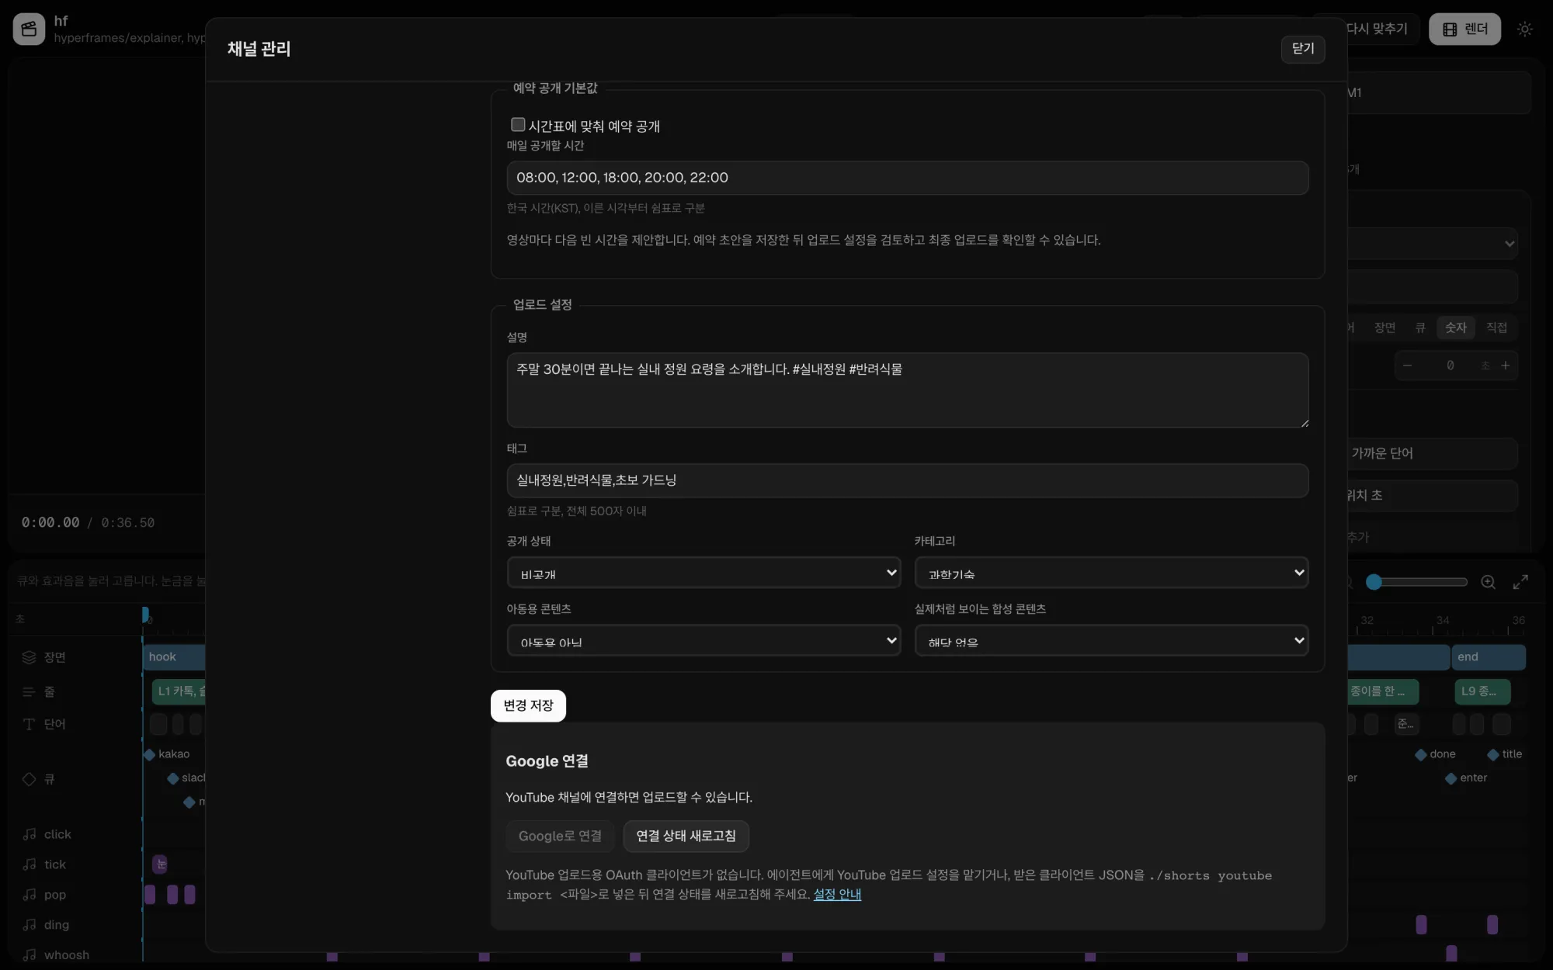The image size is (1553, 970).
Task: Open the 설정 안내 link
Action: (x=837, y=894)
